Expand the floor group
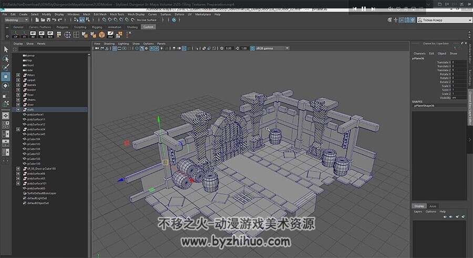Viewport: 473px width, 258px height. [x=18, y=95]
